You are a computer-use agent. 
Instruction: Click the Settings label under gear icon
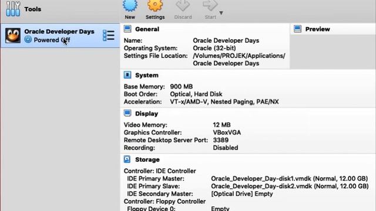point(155,17)
